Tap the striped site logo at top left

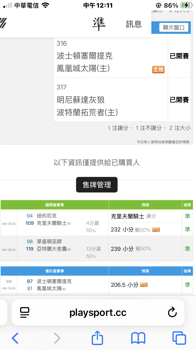pyautogui.click(x=3, y=23)
